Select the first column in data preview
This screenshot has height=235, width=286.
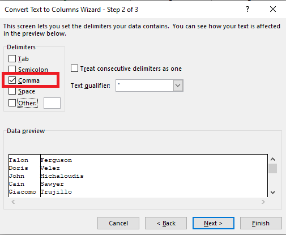tap(24, 176)
